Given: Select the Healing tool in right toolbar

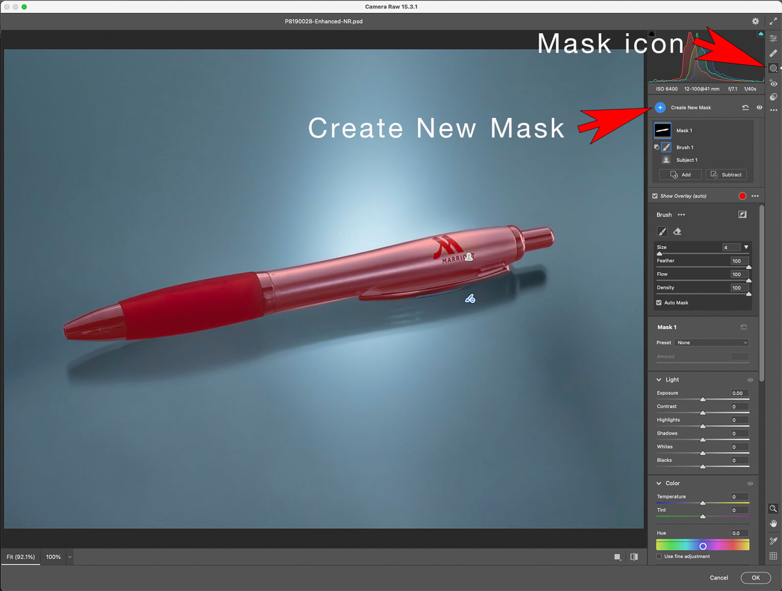Looking at the screenshot, I should click(773, 53).
